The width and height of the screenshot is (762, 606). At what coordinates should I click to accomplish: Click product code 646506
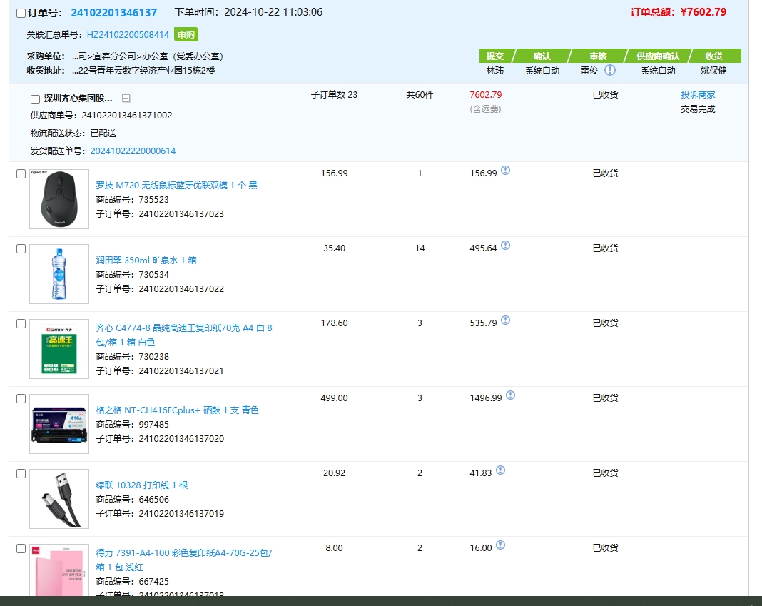[x=153, y=499]
